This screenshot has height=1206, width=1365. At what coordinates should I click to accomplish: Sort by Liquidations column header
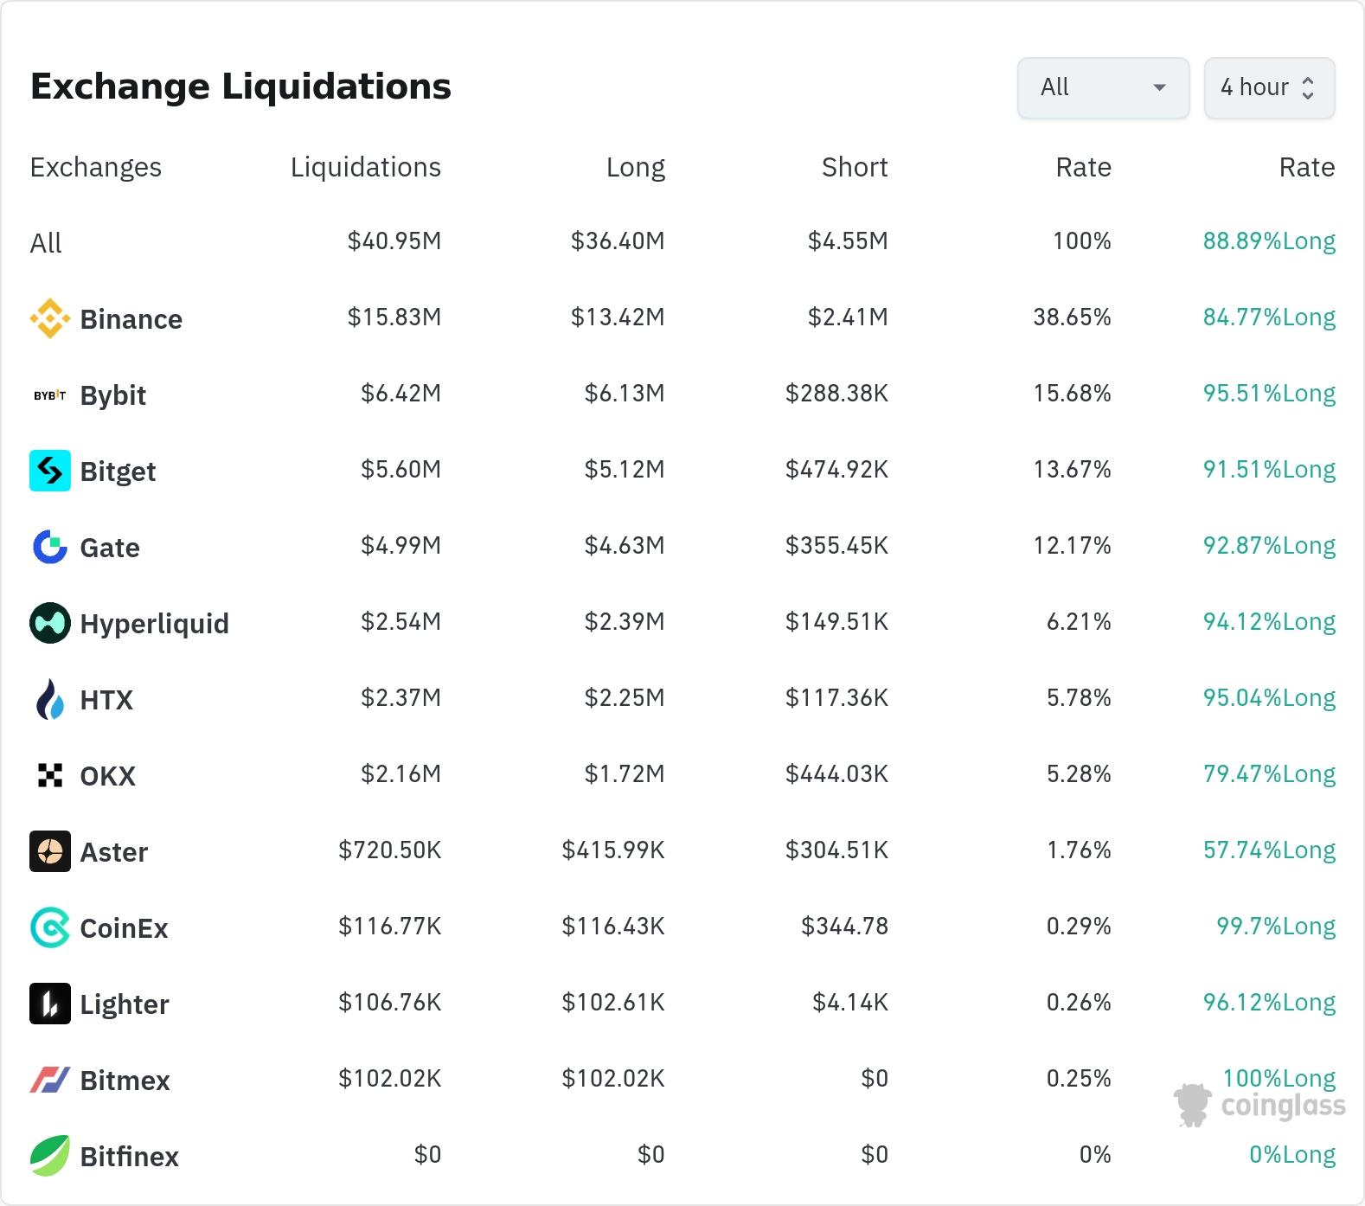tap(365, 167)
